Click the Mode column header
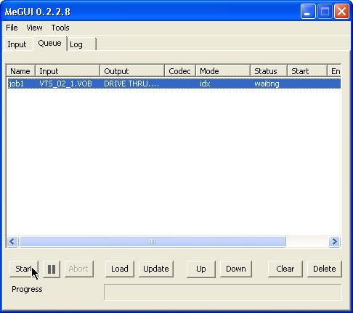 (x=223, y=71)
